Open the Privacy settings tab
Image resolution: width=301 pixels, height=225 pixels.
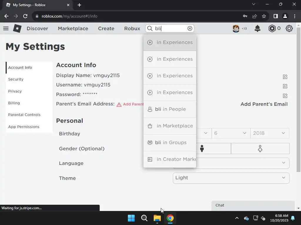click(x=29, y=91)
